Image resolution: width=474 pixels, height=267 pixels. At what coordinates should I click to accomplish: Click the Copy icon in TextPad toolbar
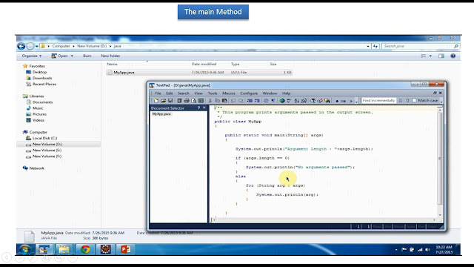pos(217,101)
